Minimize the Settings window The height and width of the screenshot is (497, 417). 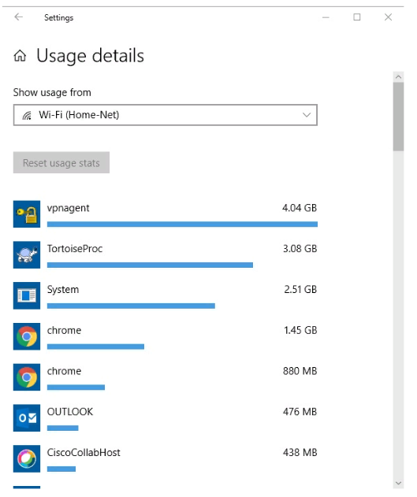click(x=326, y=17)
